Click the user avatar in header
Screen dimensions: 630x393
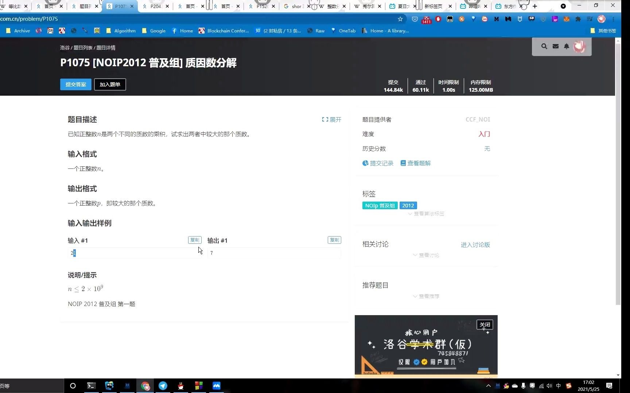[x=579, y=46]
